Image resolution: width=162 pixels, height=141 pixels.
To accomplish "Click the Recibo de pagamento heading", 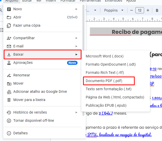I will [x=137, y=32].
